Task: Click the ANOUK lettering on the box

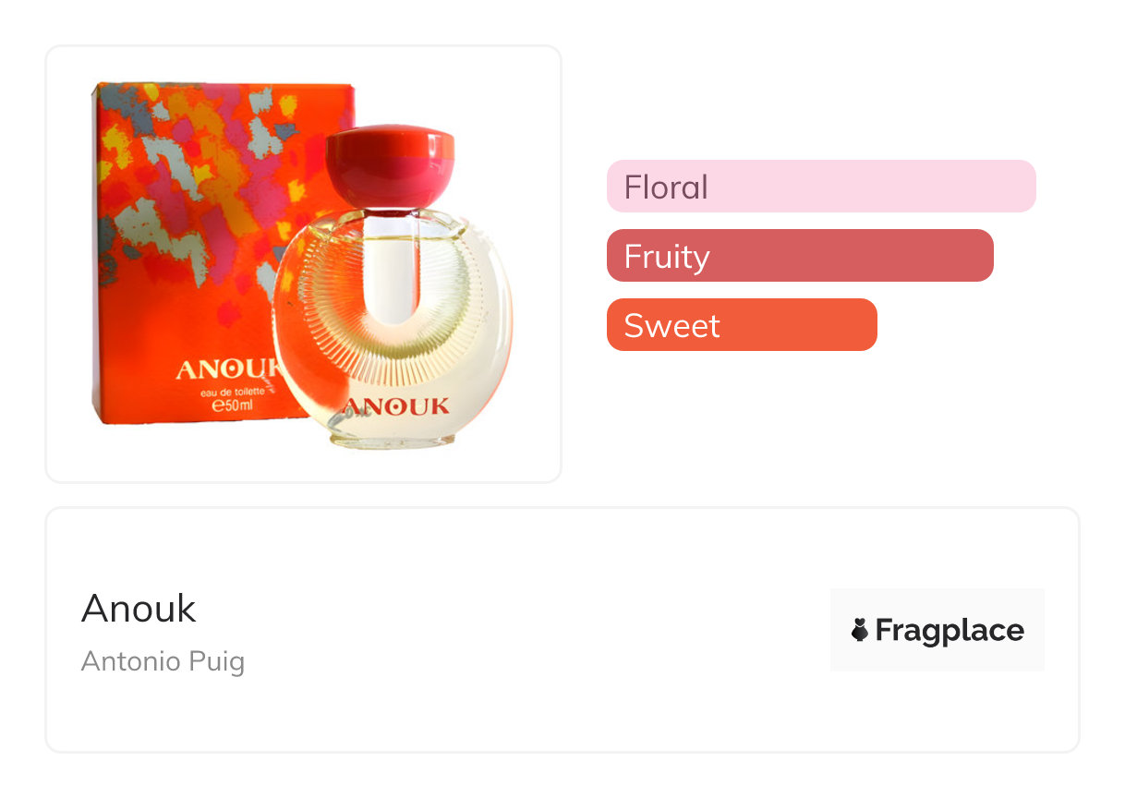Action: pos(226,369)
